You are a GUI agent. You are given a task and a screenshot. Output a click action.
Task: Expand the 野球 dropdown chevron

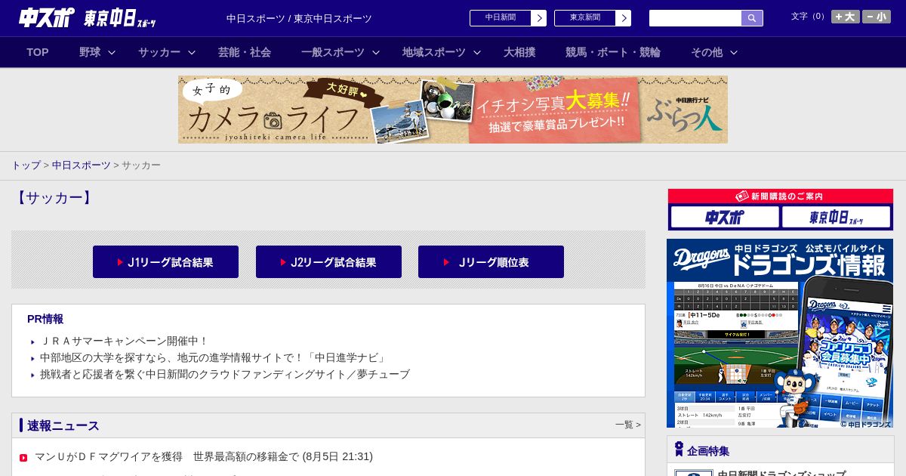[112, 53]
